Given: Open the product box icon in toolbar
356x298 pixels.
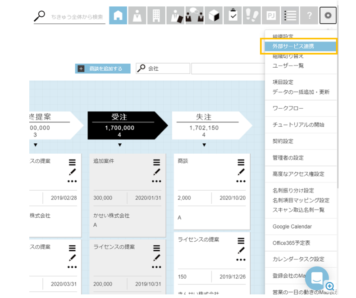Looking at the screenshot, I should [214, 15].
